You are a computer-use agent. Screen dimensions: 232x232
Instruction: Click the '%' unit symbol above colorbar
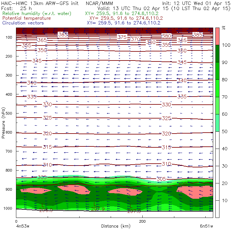click(x=224, y=28)
